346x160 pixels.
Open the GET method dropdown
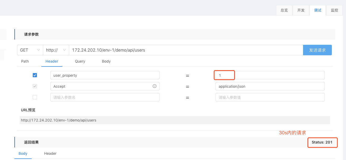tap(30, 50)
